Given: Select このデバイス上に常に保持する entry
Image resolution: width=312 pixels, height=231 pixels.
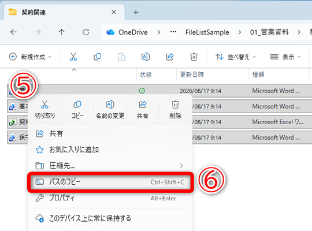Looking at the screenshot, I should point(110,218).
